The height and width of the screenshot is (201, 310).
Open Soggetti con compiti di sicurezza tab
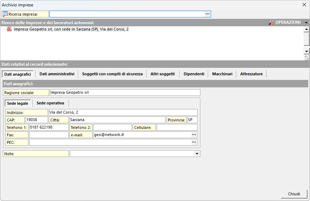tap(112, 74)
